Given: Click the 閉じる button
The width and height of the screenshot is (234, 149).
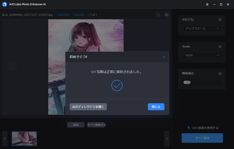Looking at the screenshot, I should [156, 107].
